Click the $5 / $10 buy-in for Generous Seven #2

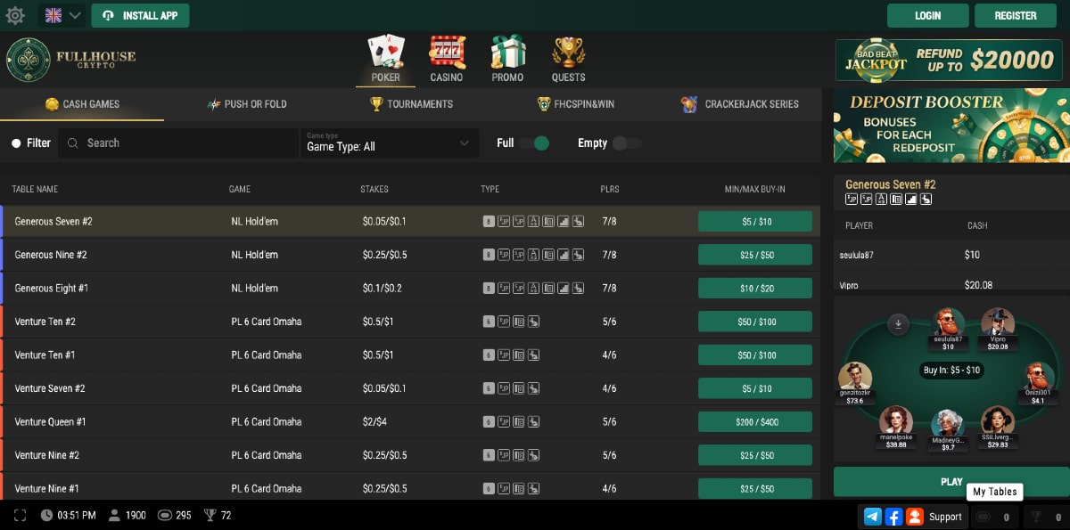click(755, 222)
